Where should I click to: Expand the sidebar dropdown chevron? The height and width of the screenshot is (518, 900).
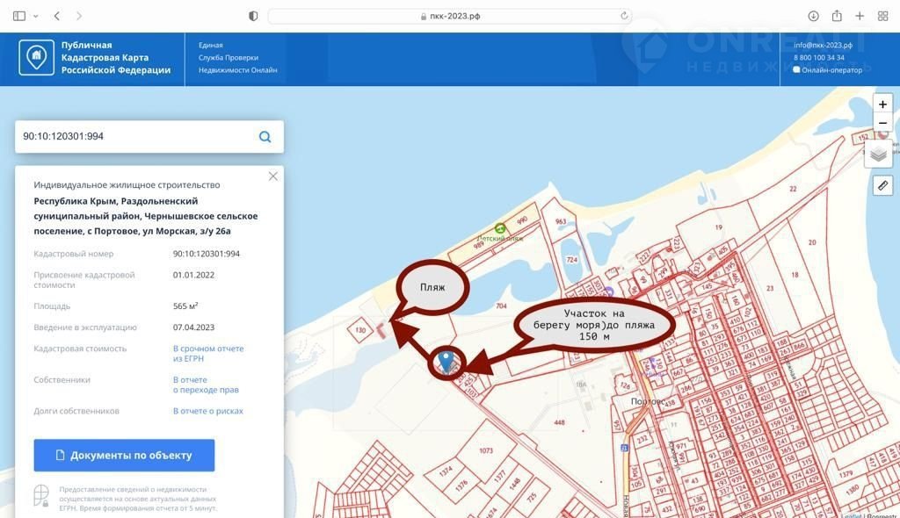click(36, 16)
